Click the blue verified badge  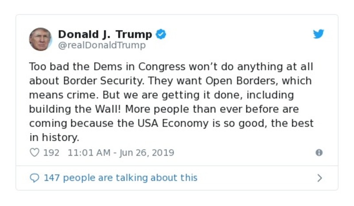point(161,34)
